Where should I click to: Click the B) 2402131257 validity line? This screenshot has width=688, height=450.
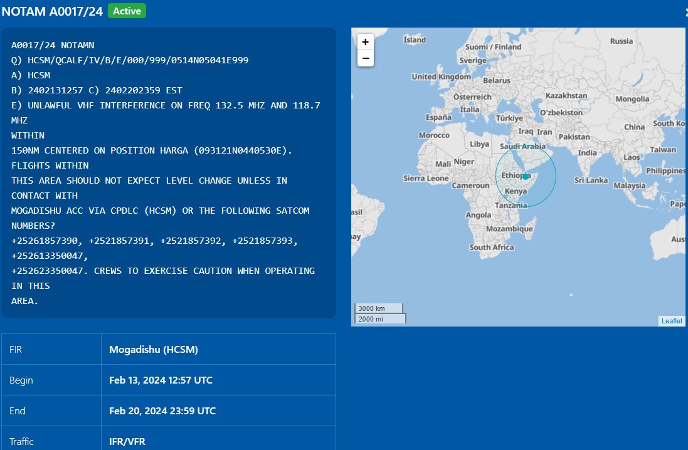click(97, 90)
